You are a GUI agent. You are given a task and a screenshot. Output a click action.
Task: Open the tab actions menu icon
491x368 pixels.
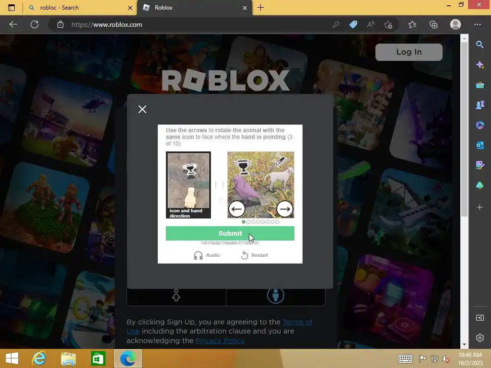12,8
